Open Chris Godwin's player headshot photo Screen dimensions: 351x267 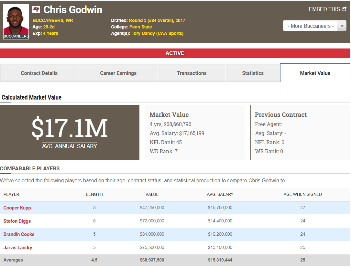(16, 20)
